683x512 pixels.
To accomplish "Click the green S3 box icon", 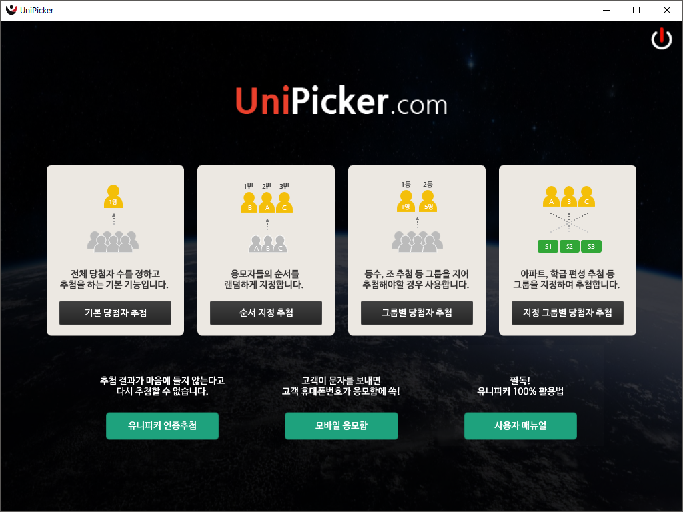I will pos(591,247).
